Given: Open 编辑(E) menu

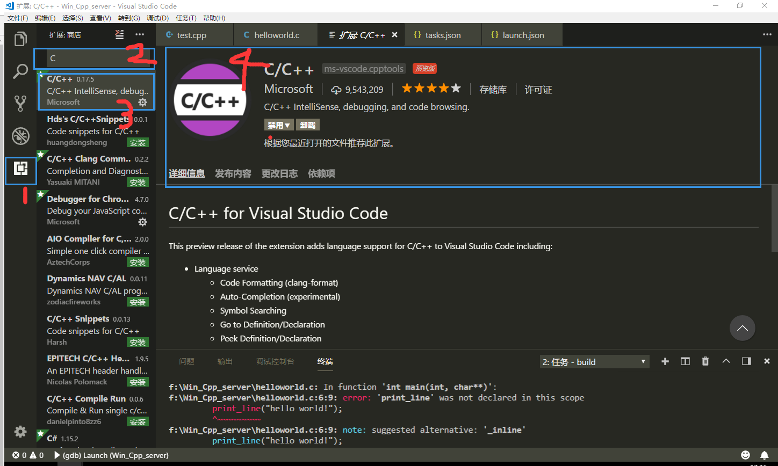Looking at the screenshot, I should pyautogui.click(x=45, y=18).
